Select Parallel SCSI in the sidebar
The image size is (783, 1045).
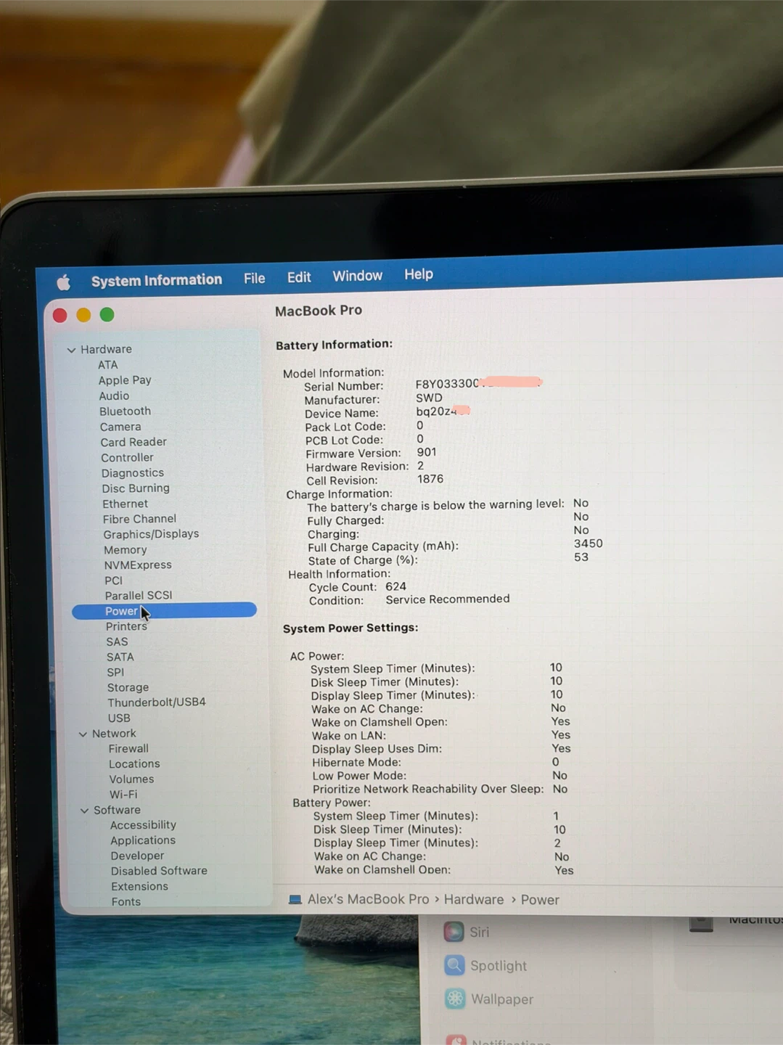click(x=139, y=596)
